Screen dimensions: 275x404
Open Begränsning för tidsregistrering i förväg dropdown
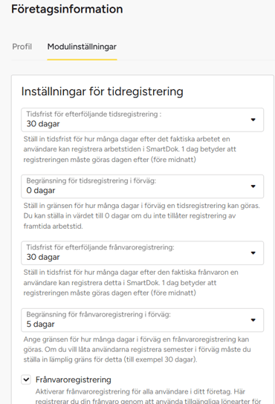[143, 186]
